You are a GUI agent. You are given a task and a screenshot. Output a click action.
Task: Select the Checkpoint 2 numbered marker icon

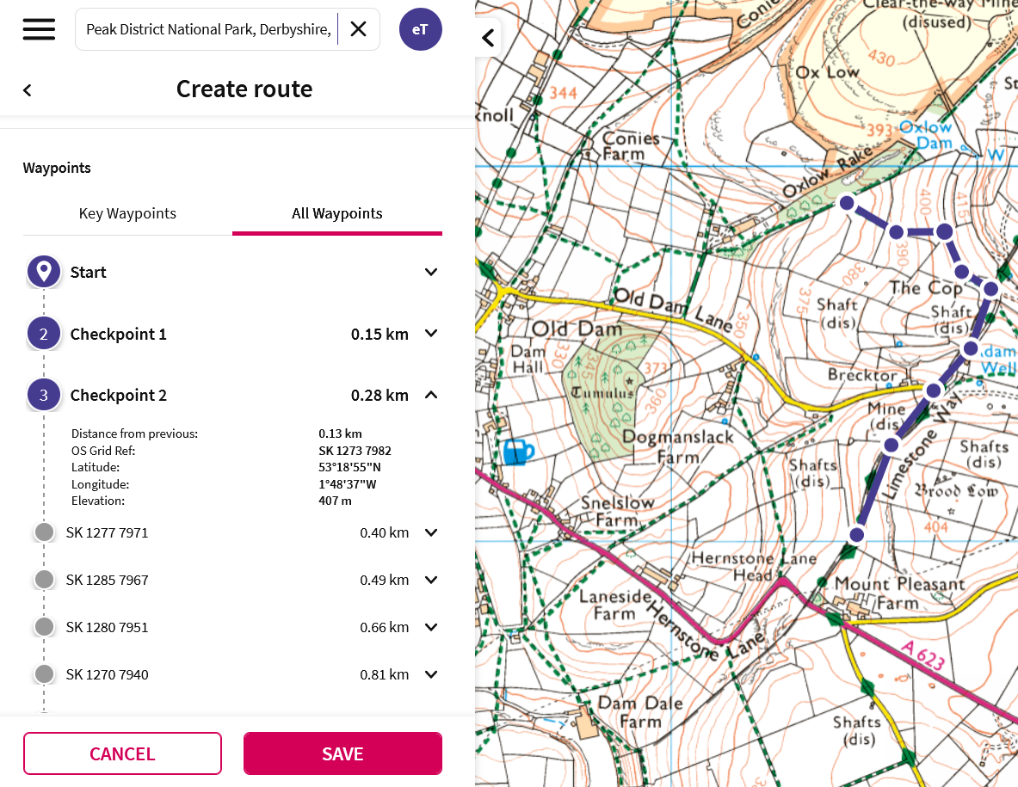44,395
